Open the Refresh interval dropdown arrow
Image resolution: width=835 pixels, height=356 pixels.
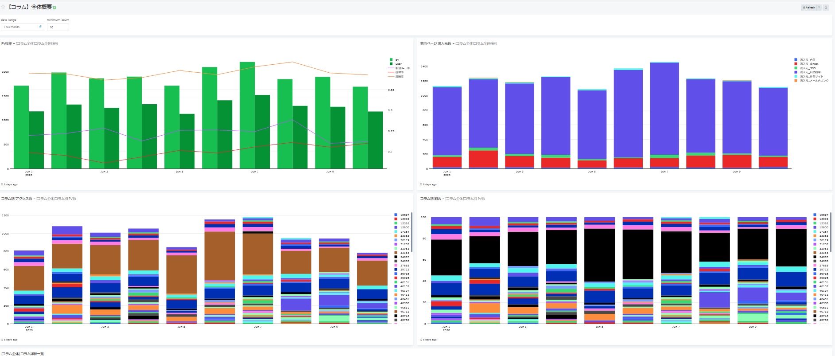pos(819,8)
